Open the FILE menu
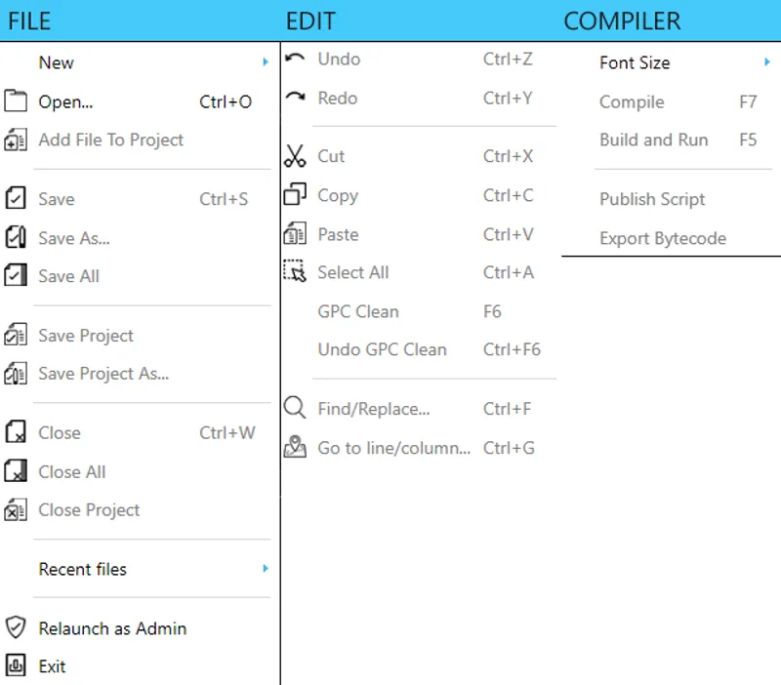 (29, 20)
